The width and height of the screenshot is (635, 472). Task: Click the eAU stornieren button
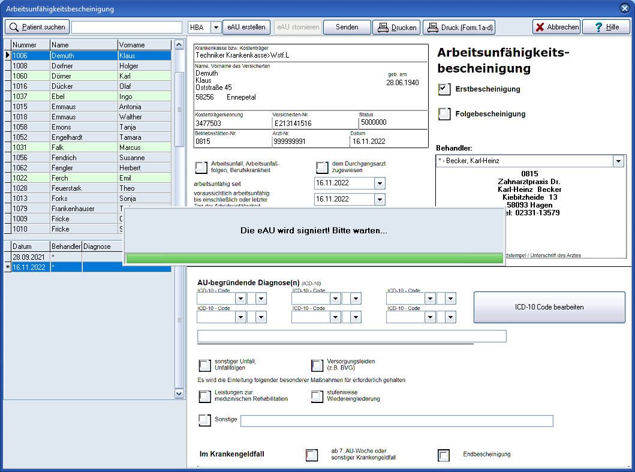coord(298,27)
